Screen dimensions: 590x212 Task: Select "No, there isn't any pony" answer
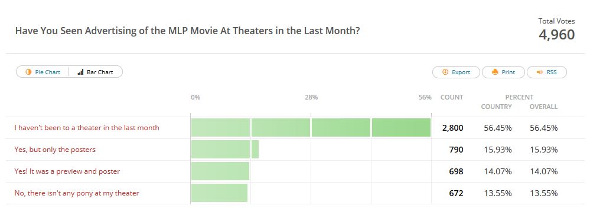click(77, 193)
